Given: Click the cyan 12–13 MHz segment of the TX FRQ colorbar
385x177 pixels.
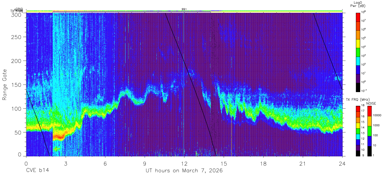Looking at the screenshot, I should [x=358, y=137].
